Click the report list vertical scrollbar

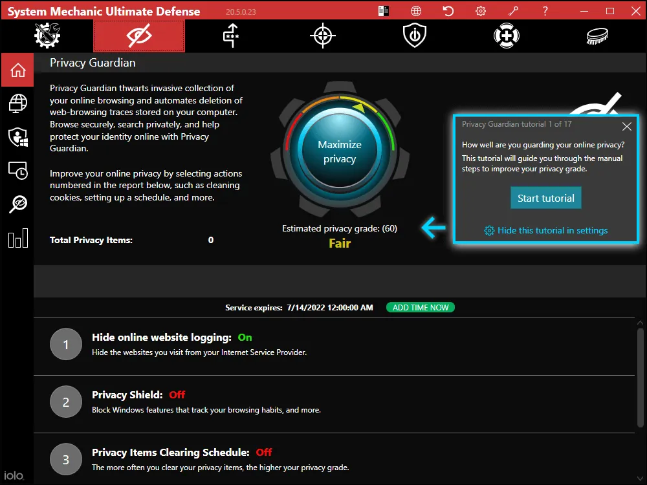tap(640, 378)
